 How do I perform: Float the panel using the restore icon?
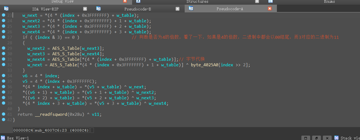[317, 138]
